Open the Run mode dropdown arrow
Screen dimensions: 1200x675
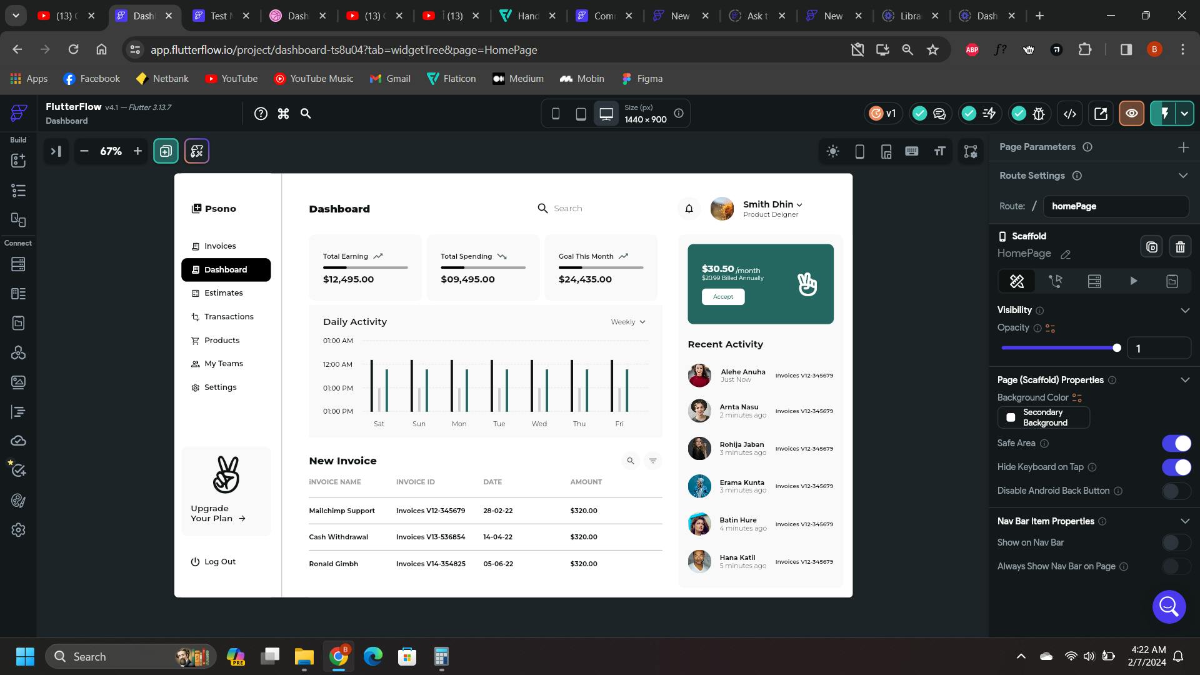tap(1184, 114)
